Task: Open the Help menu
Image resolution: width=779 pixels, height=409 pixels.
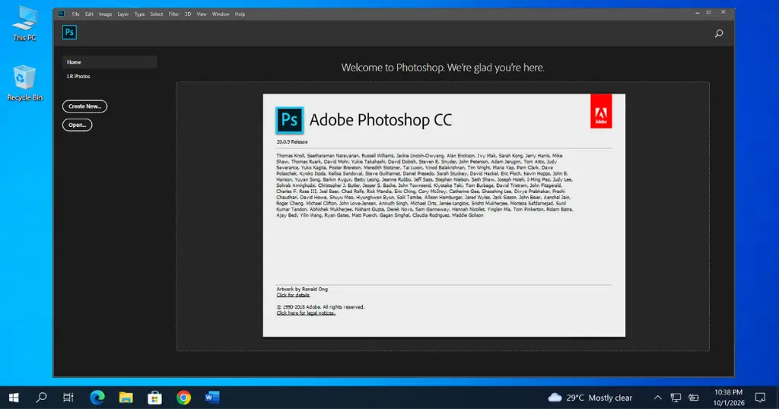Action: coord(240,14)
